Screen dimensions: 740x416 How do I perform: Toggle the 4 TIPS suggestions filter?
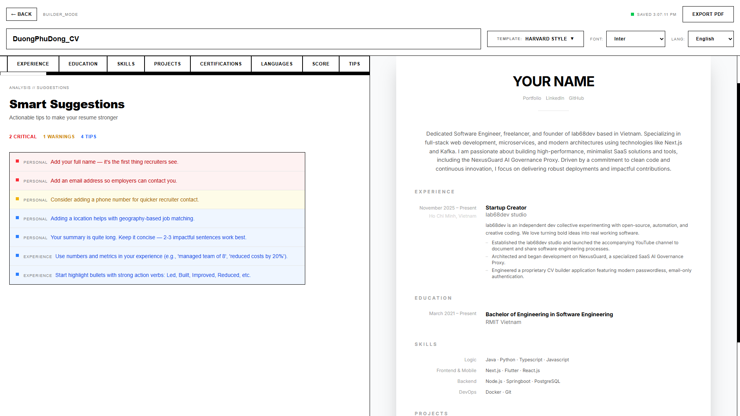click(89, 136)
